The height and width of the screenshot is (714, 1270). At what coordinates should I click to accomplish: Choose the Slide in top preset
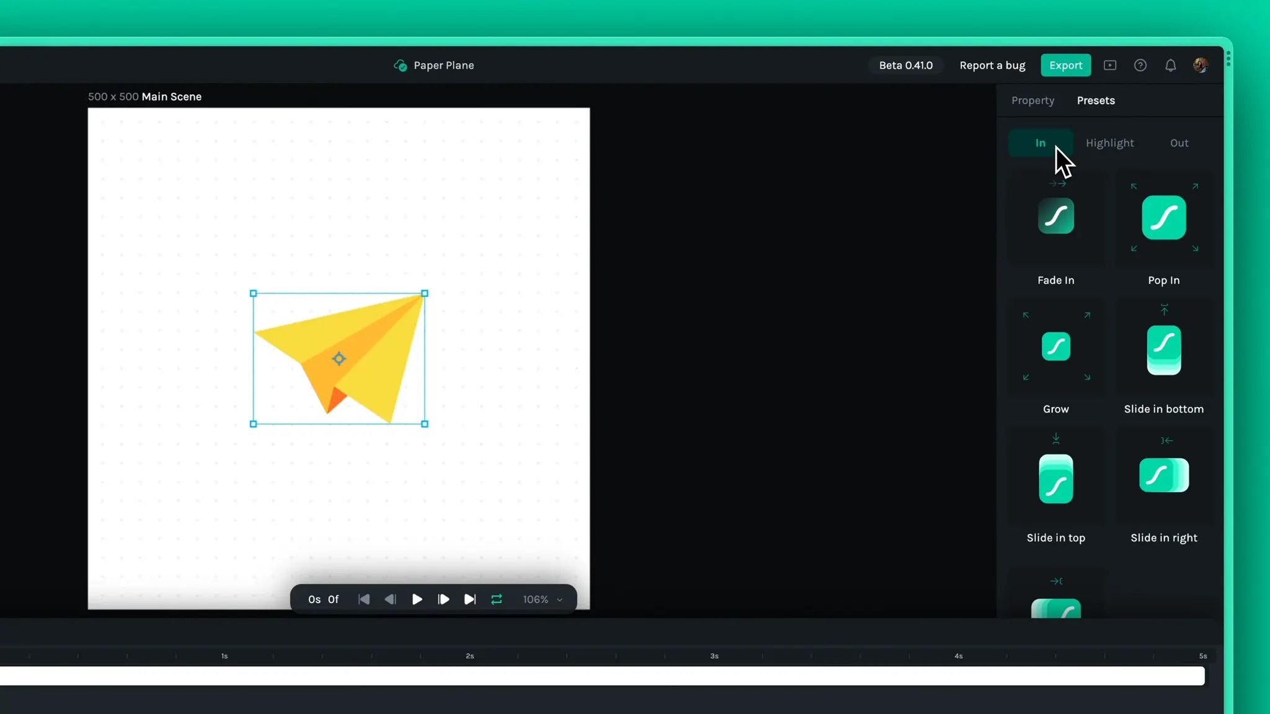pos(1055,478)
